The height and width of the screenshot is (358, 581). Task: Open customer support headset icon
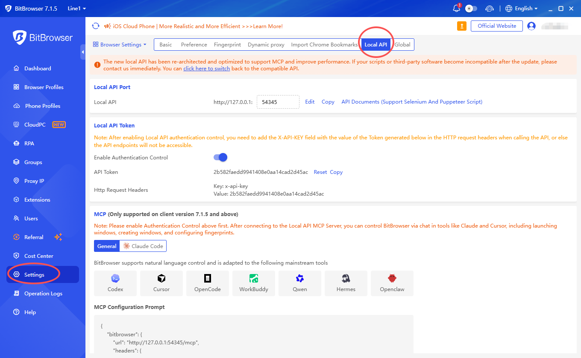click(490, 9)
